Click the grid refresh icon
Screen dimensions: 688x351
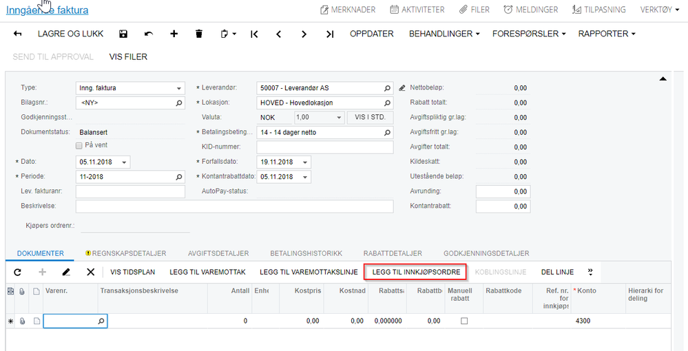click(x=17, y=272)
